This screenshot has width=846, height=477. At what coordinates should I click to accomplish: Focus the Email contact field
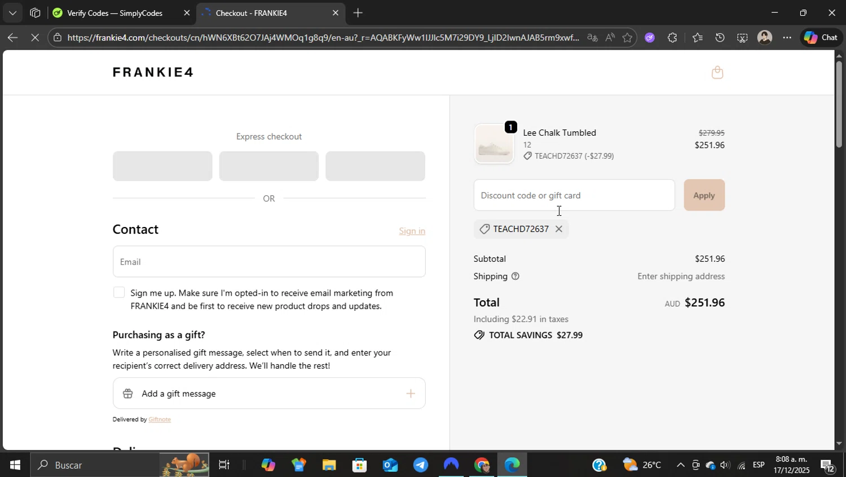point(269,261)
